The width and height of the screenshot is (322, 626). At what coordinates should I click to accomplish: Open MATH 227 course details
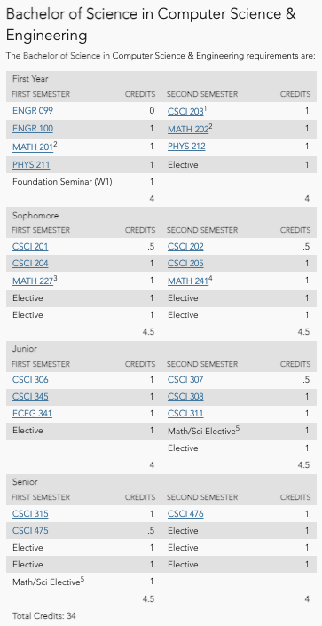pyautogui.click(x=33, y=281)
